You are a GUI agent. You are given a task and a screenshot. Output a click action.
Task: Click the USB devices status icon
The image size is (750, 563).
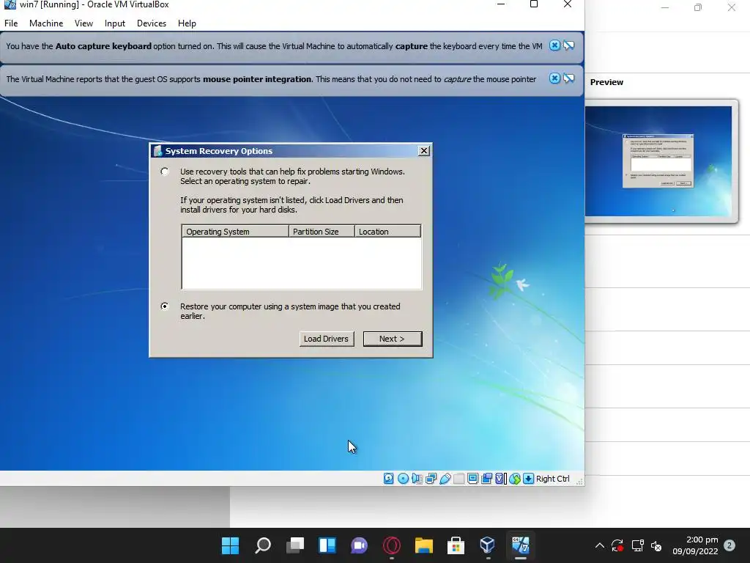pyautogui.click(x=445, y=478)
